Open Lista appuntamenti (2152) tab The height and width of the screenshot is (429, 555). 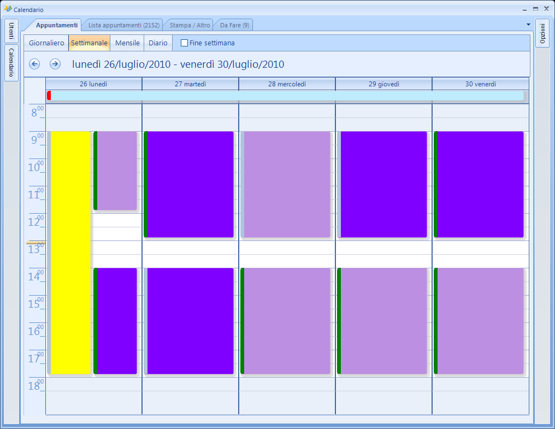coord(124,25)
